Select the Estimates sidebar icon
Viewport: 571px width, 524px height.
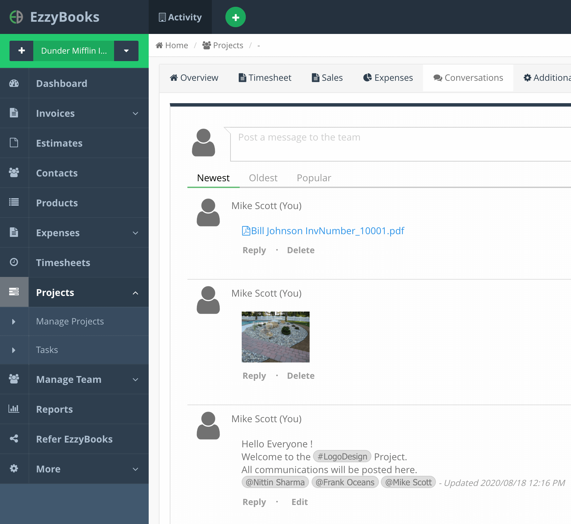pyautogui.click(x=14, y=143)
